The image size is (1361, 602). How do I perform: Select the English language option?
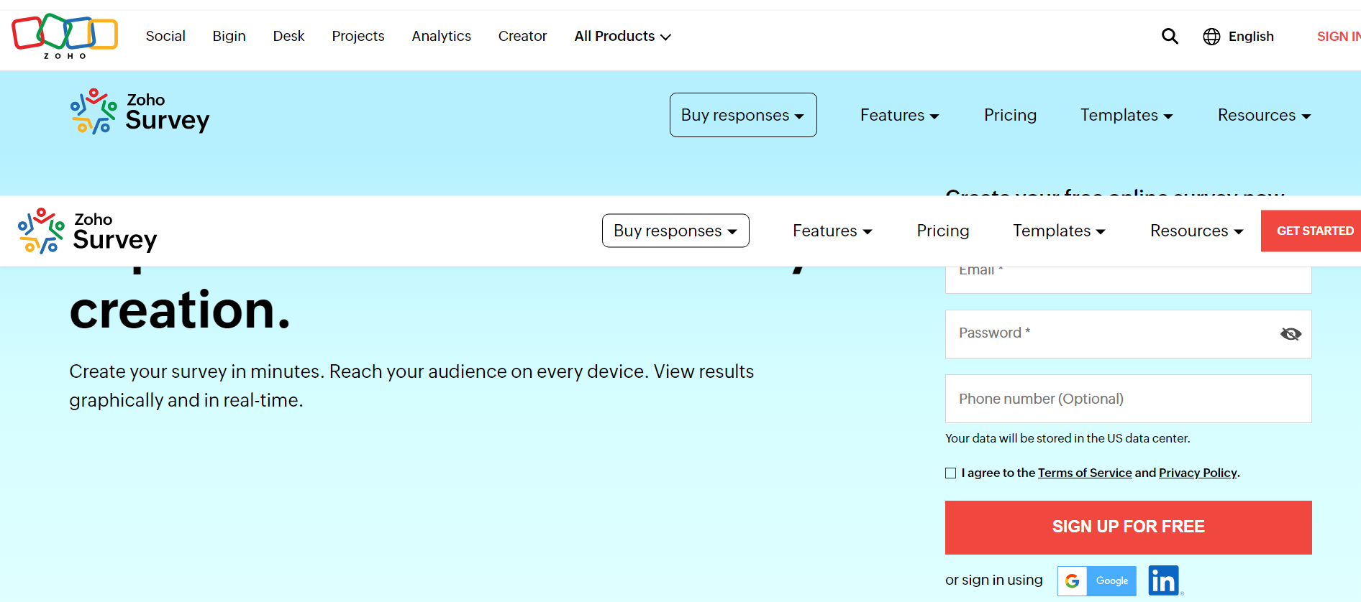[x=1251, y=37]
